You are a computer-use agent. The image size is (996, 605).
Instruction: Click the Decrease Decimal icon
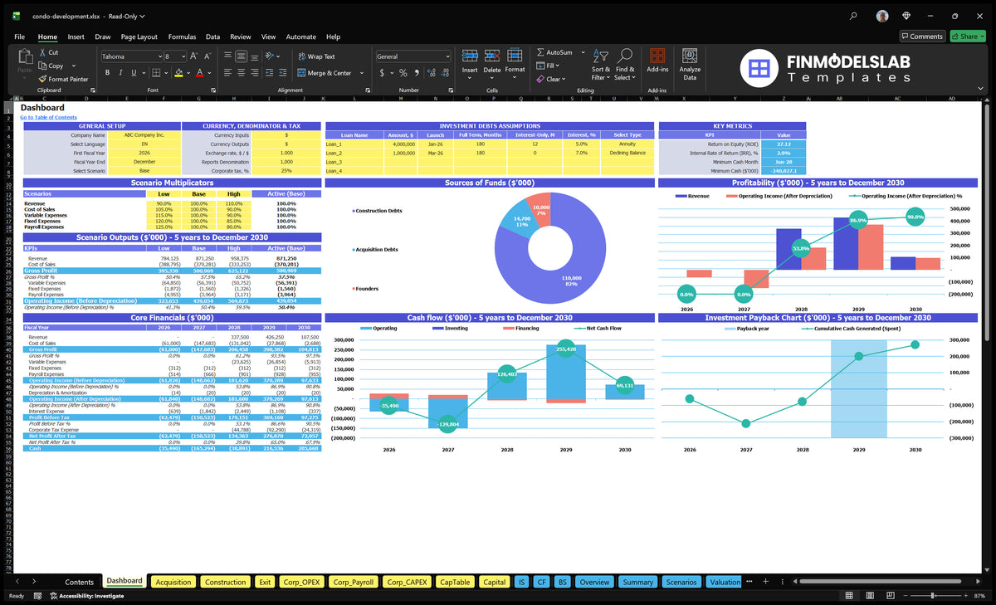(x=445, y=73)
